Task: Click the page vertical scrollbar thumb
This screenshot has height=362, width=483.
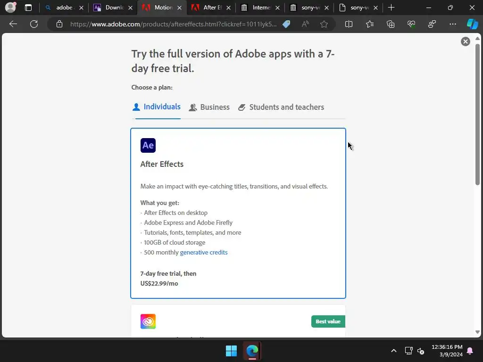Action: click(x=477, y=115)
